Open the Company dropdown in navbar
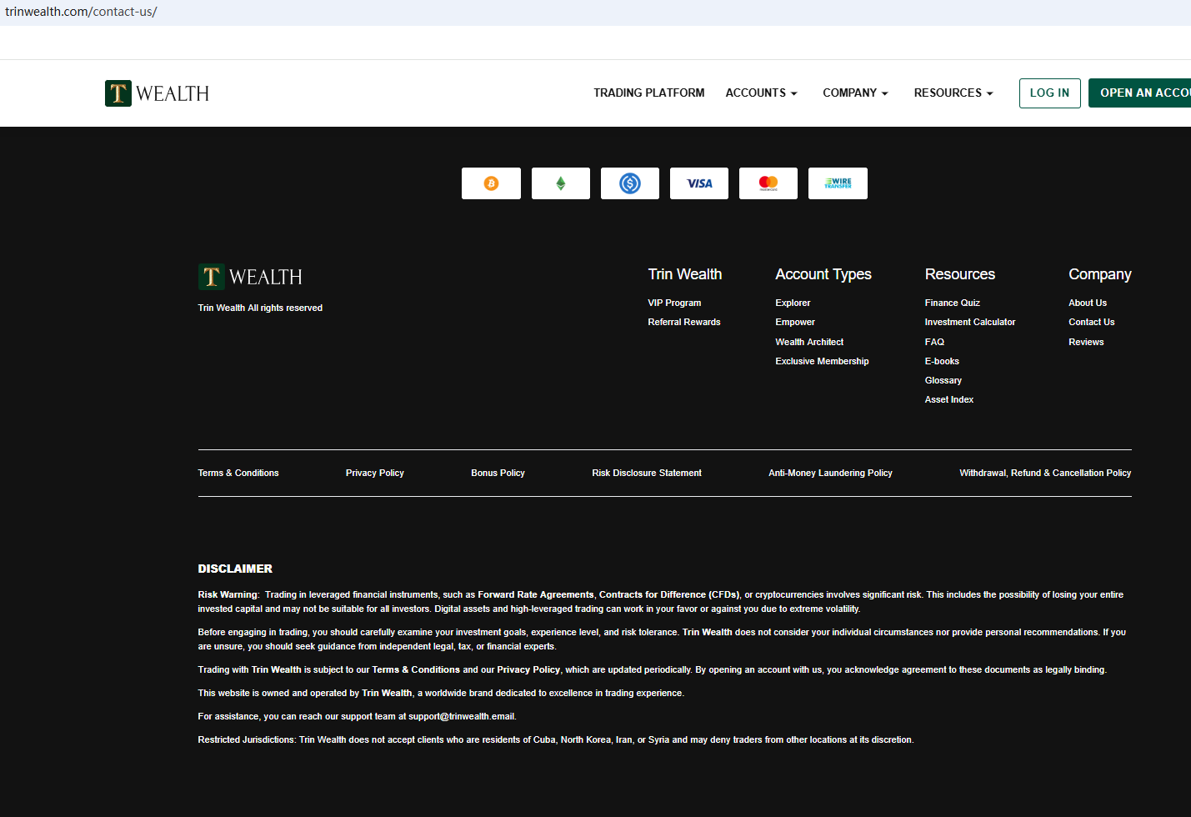 click(x=855, y=93)
